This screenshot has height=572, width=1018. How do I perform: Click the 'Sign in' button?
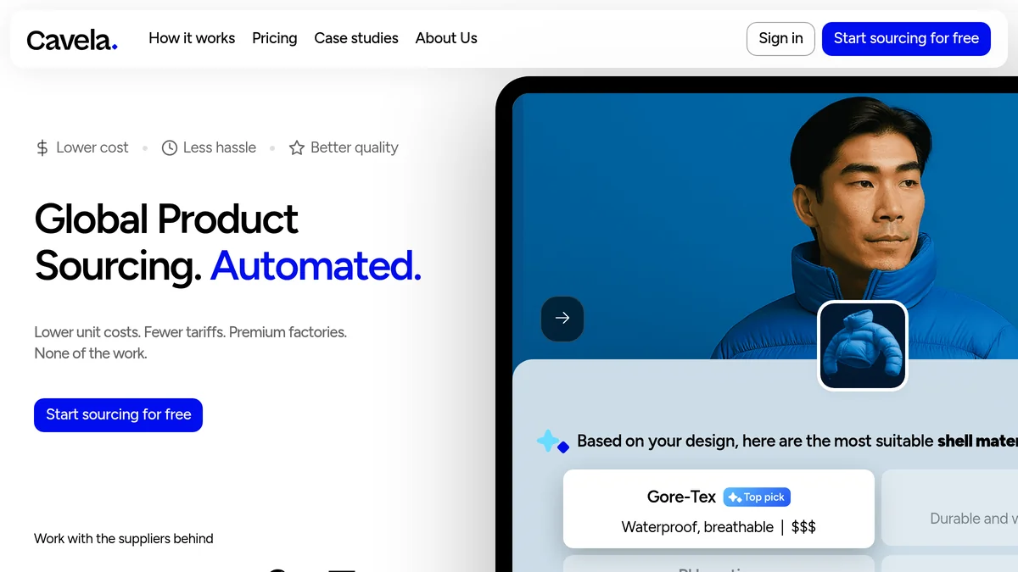(780, 38)
